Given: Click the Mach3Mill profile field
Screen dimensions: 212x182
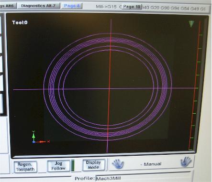Looking at the screenshot, I should [x=143, y=178].
